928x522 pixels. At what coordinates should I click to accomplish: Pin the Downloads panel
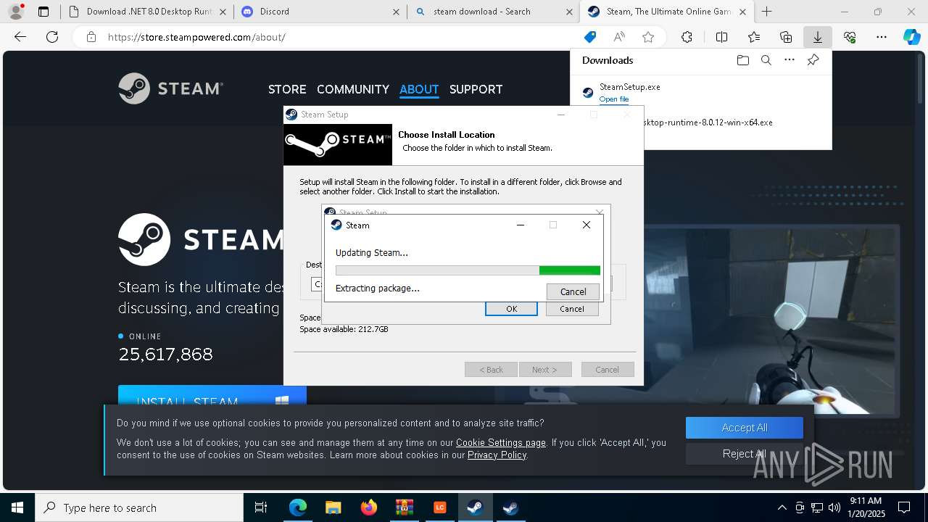click(x=813, y=60)
